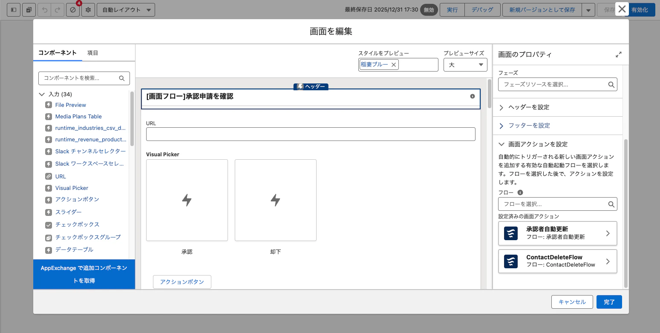Image resolution: width=660 pixels, height=333 pixels.
Task: Select the 承認 visual picker option
Action: tap(187, 200)
